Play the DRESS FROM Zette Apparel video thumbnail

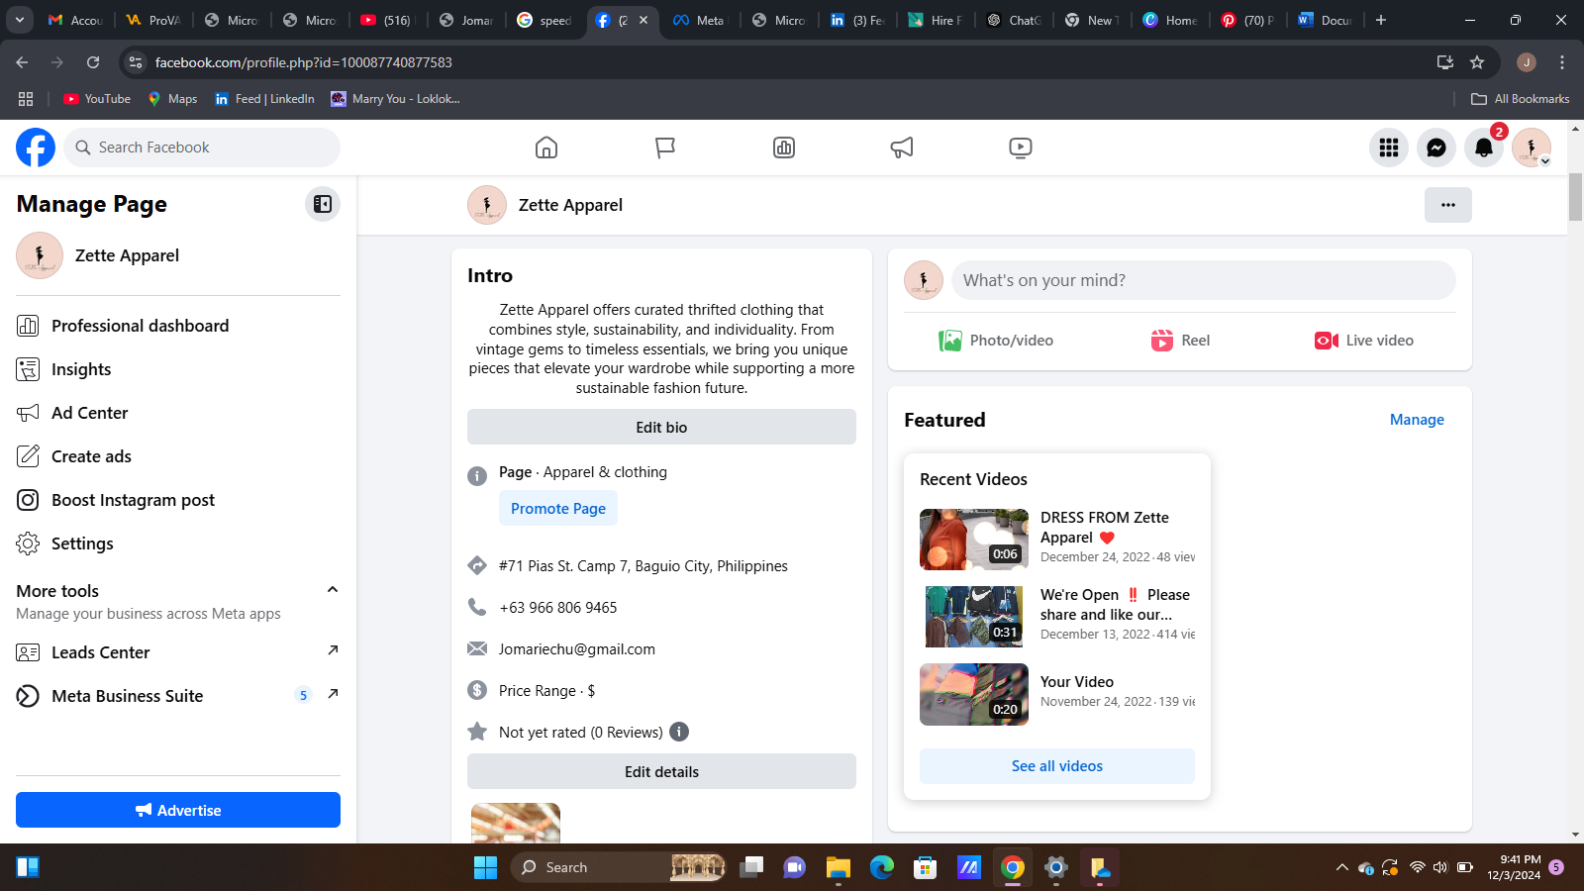[x=974, y=540]
